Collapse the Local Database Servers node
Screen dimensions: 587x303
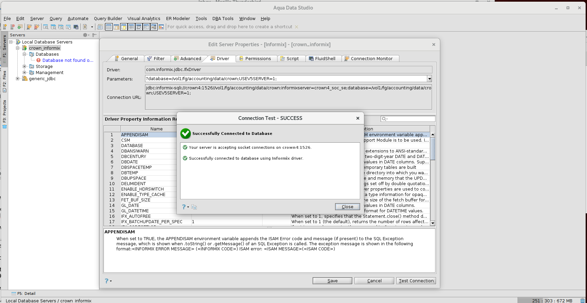tap(11, 42)
